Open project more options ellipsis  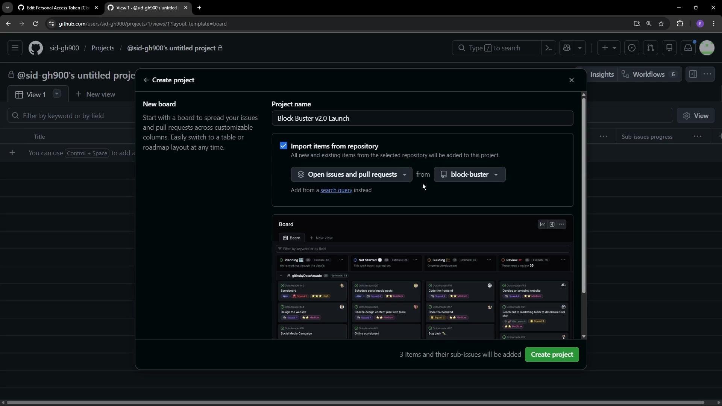pos(707,74)
